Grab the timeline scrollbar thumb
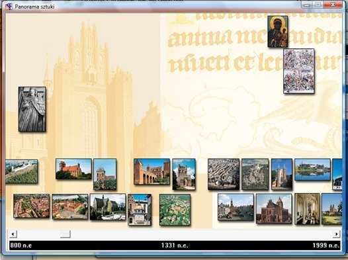The width and height of the screenshot is (348, 260). (65, 234)
